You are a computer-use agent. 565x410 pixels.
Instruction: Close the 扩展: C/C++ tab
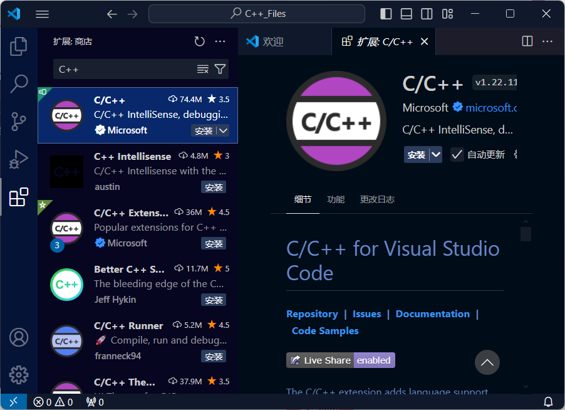pyautogui.click(x=425, y=41)
